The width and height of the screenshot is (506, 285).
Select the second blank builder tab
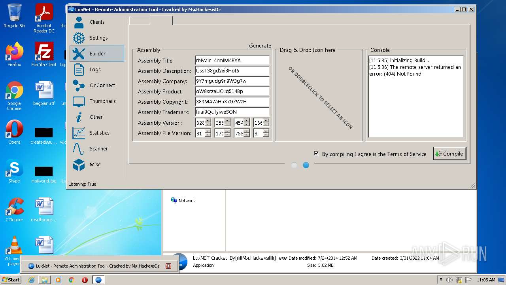coord(161,20)
